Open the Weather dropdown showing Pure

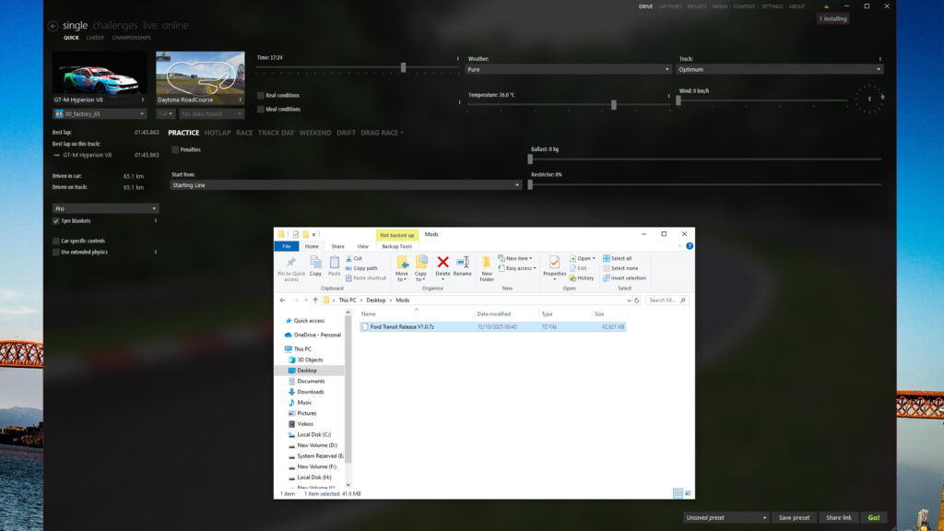[569, 69]
